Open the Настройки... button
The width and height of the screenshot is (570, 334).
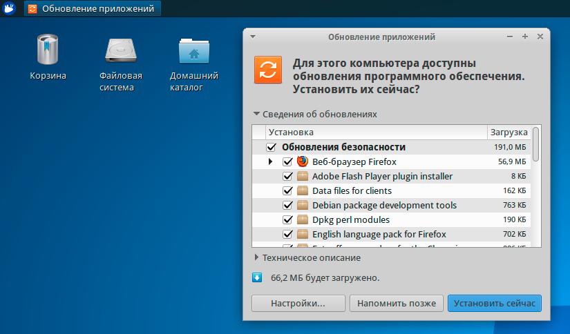coord(298,303)
